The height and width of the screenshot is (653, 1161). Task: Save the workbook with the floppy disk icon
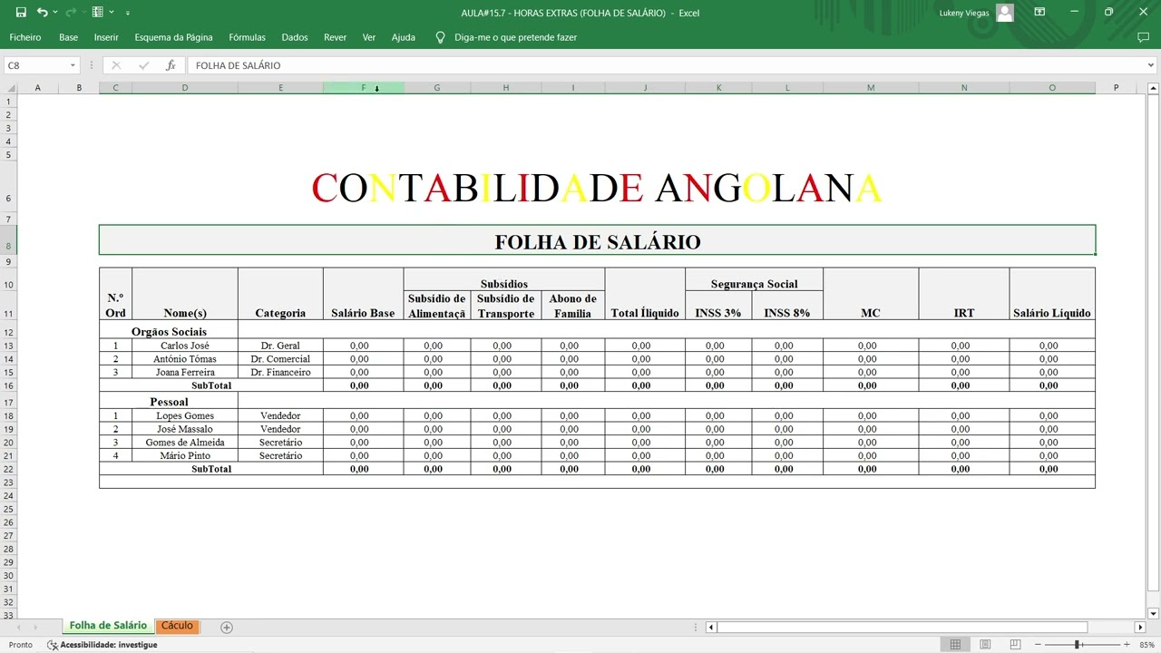pos(21,13)
